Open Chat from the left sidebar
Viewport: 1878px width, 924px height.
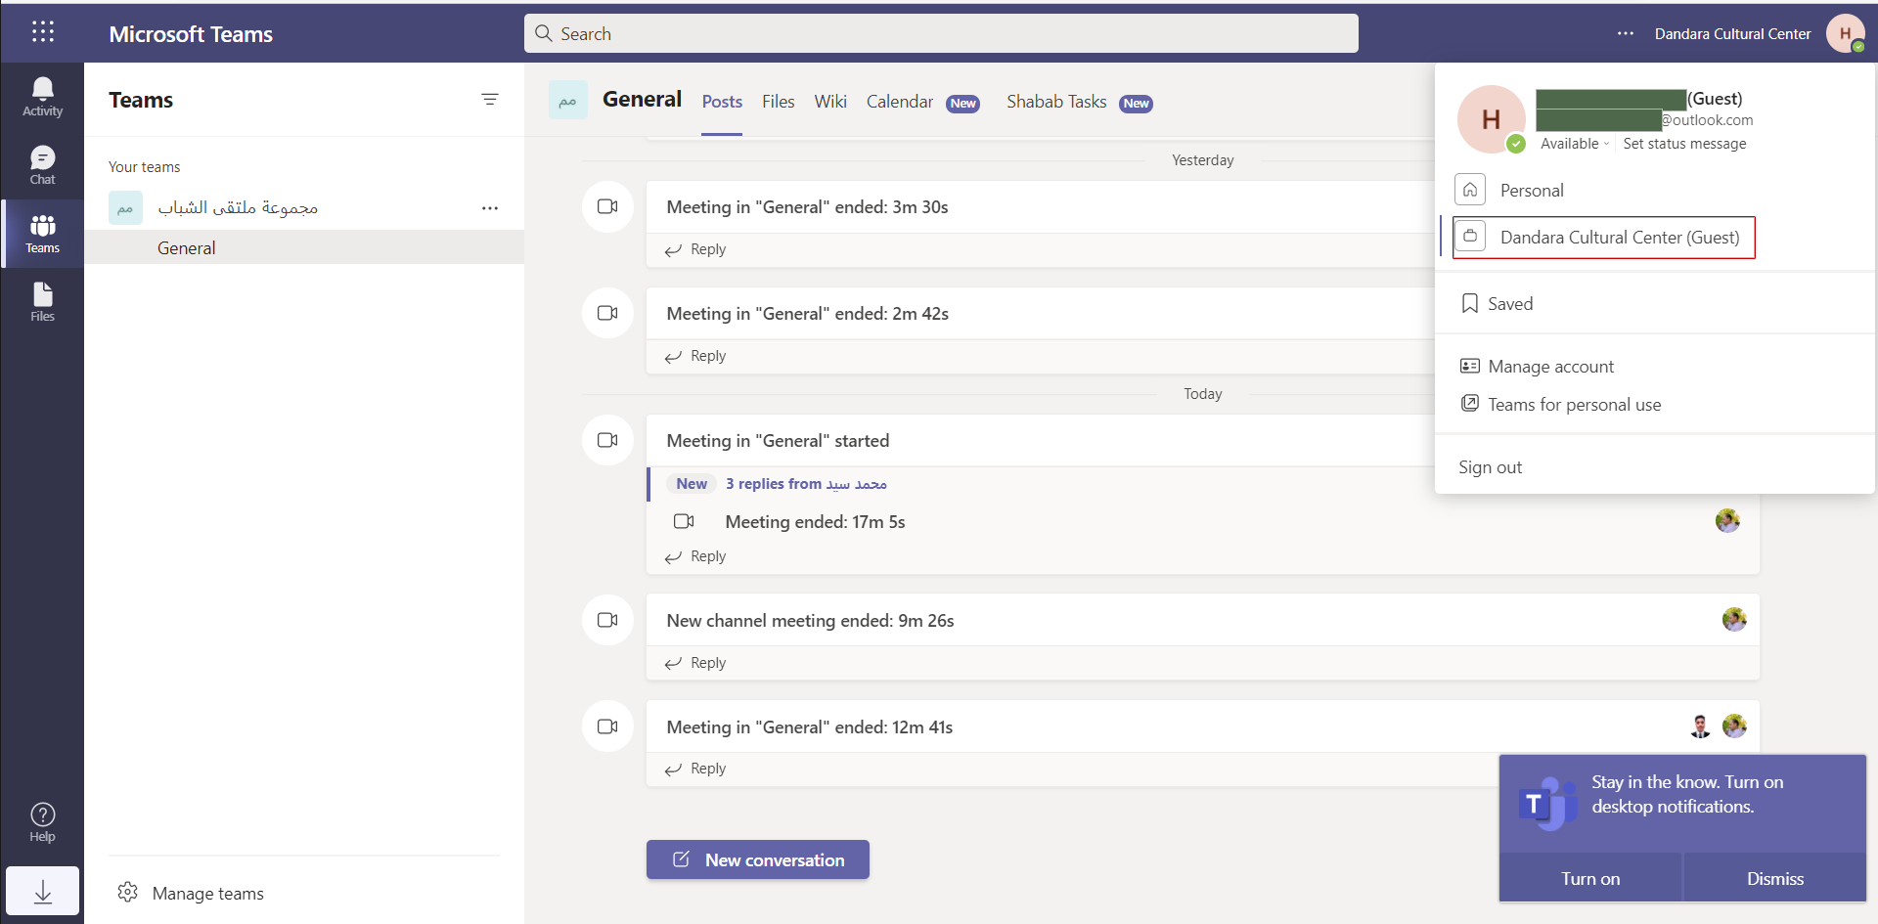(x=42, y=165)
